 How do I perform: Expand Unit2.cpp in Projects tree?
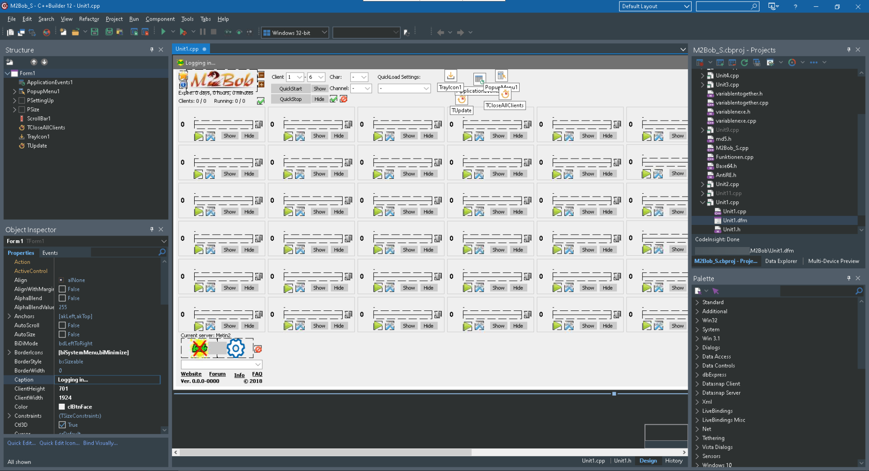[702, 184]
